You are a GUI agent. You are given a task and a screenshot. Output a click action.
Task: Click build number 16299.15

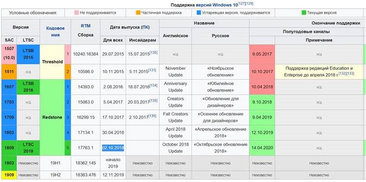point(85,117)
